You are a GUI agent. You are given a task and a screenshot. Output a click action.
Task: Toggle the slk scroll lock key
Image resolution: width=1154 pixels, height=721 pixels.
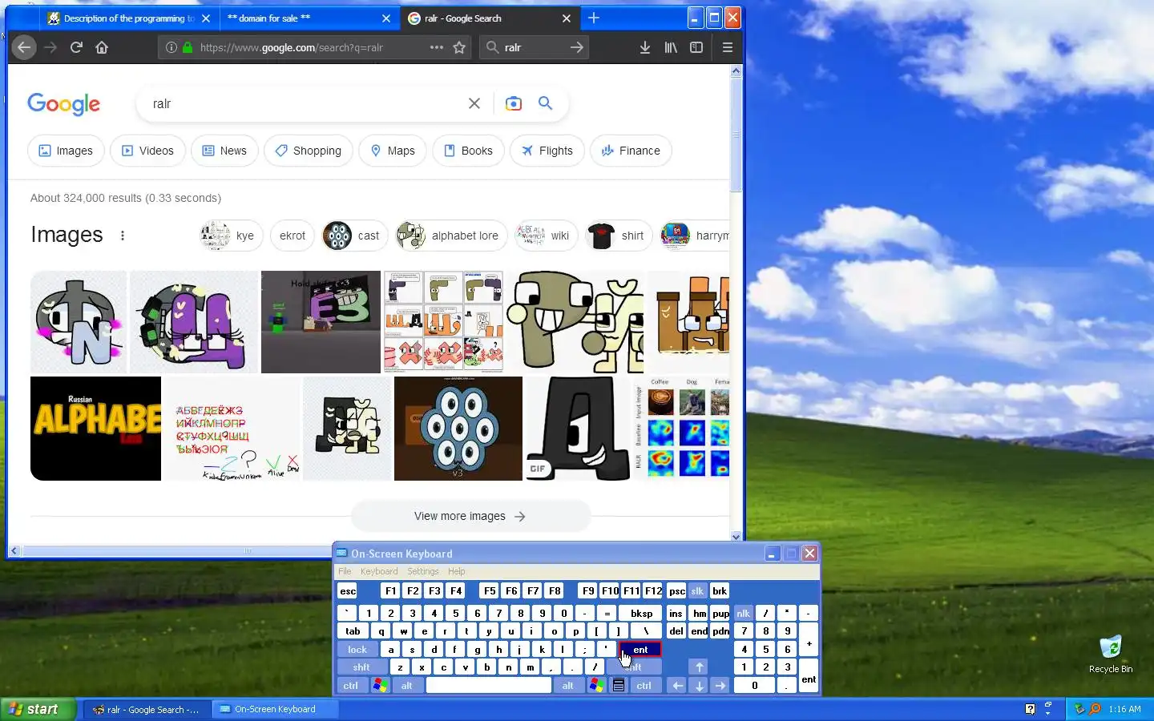point(697,591)
